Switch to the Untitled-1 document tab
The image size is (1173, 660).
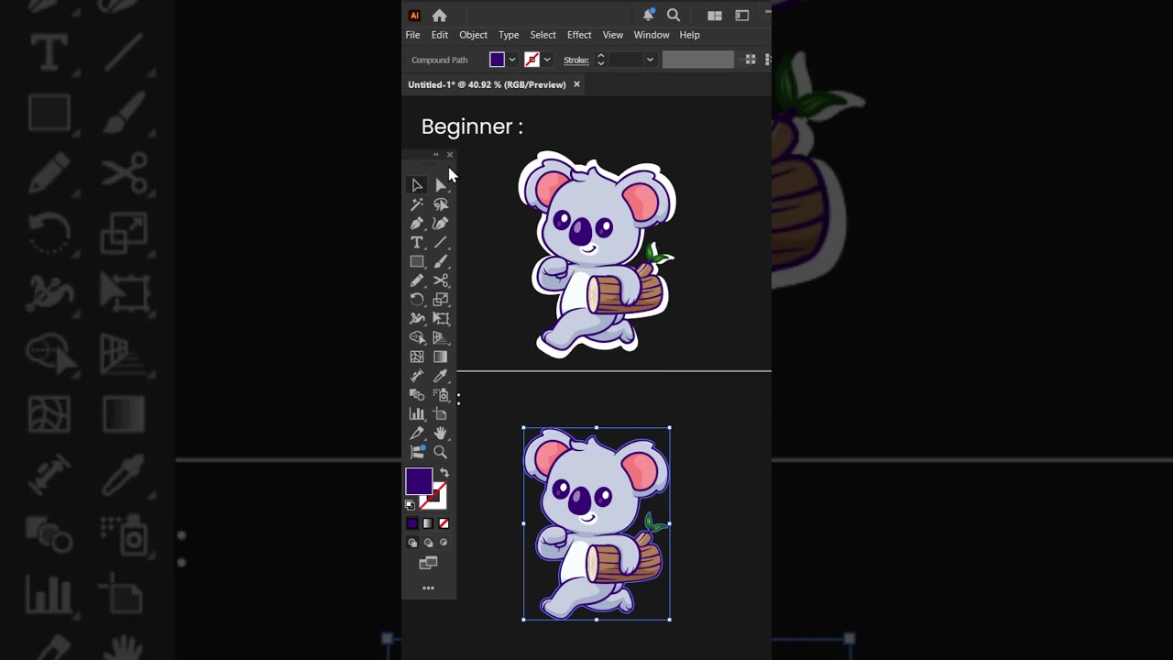tap(487, 84)
